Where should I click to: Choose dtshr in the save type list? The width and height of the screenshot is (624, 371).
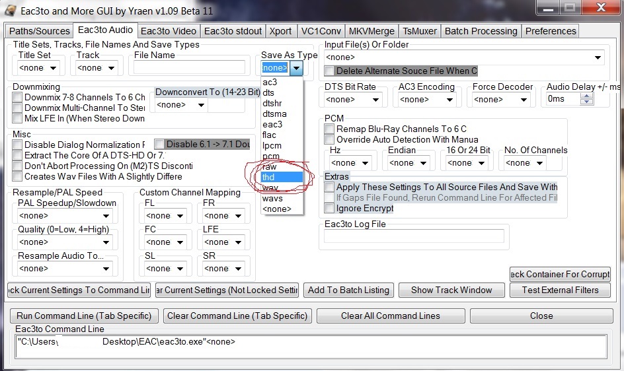282,104
